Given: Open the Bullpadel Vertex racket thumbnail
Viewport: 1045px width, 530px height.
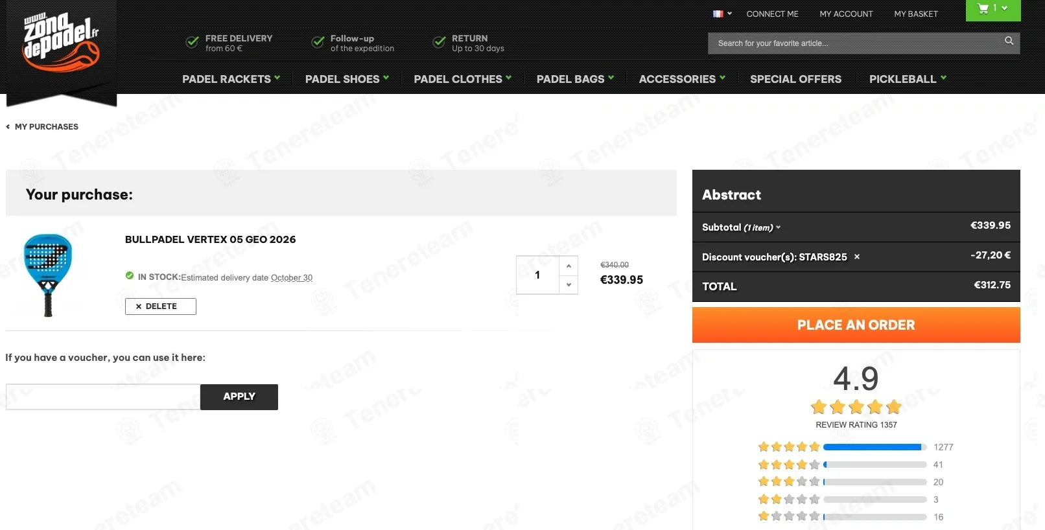Looking at the screenshot, I should pyautogui.click(x=48, y=275).
